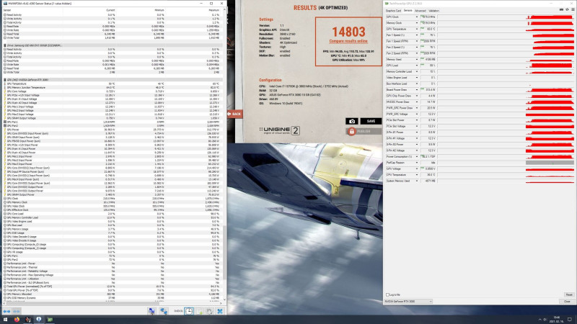
Task: Open the GPU selection combo box in GPU-Z
Action: click(x=408, y=301)
